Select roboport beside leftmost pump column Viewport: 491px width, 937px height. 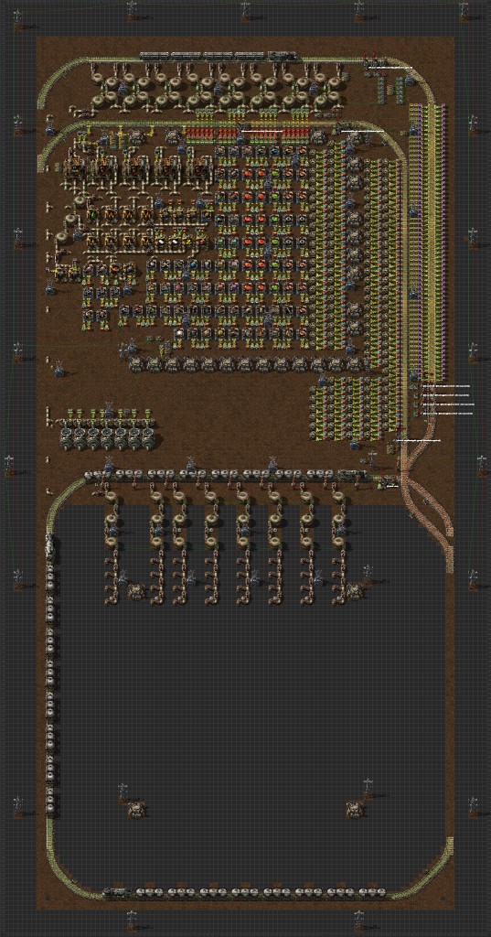[137, 592]
